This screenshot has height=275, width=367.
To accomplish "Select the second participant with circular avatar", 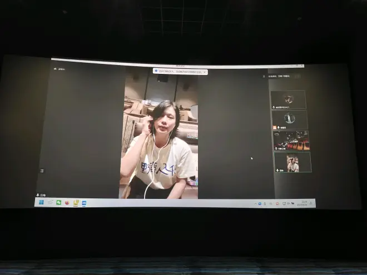I will click(289, 118).
